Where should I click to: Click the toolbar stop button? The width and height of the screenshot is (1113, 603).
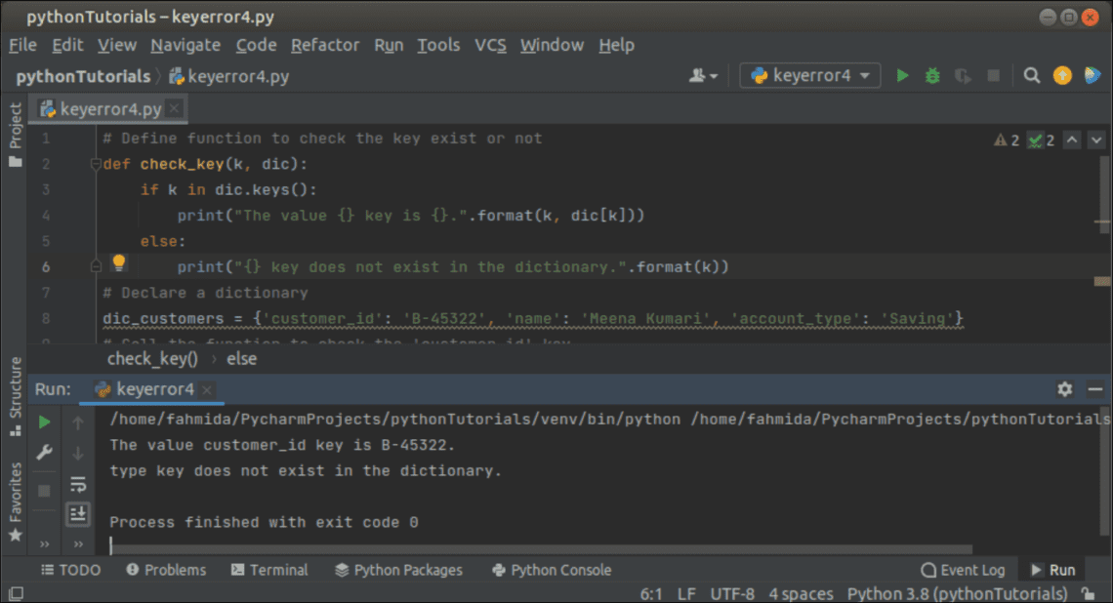pos(993,75)
